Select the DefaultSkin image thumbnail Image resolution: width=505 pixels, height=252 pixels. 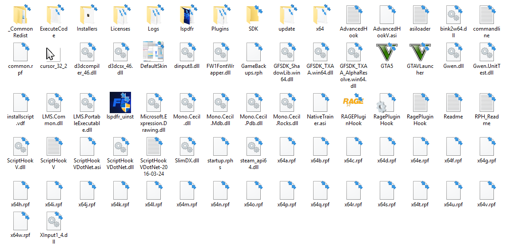click(x=153, y=52)
